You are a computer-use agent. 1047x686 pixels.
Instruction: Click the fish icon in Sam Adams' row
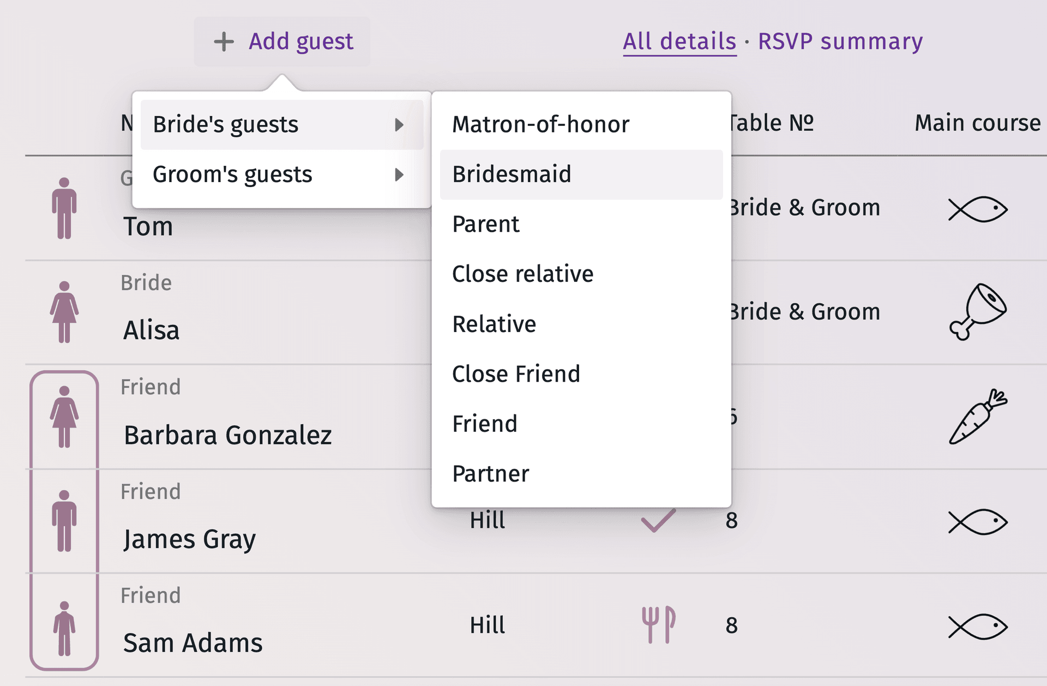pyautogui.click(x=979, y=625)
